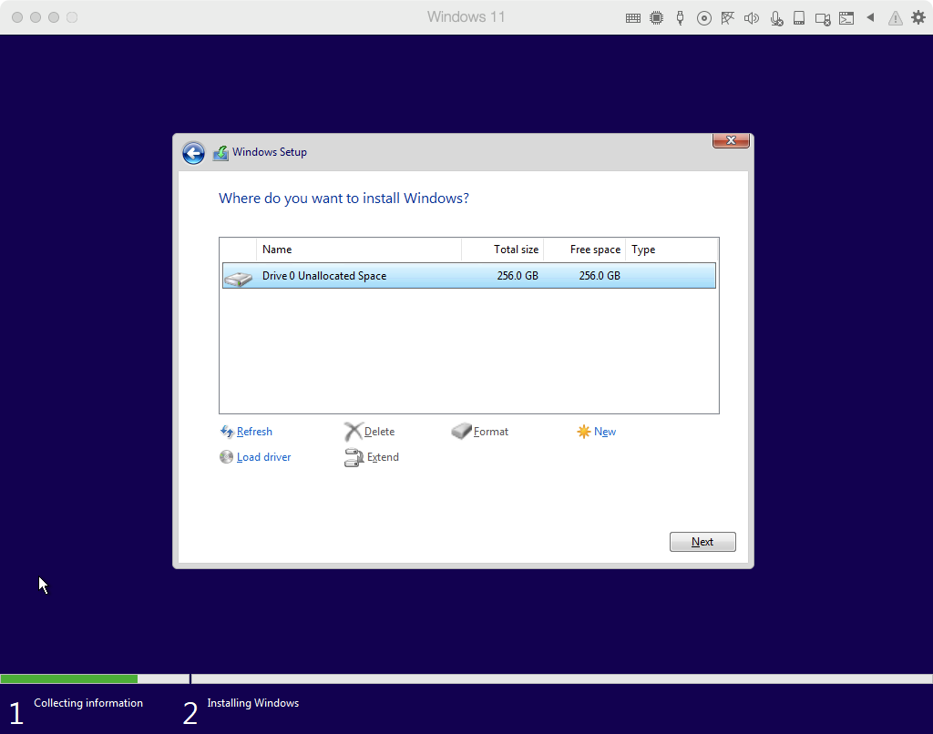The height and width of the screenshot is (734, 933).
Task: Click the green setup progress bar
Action: 69,678
